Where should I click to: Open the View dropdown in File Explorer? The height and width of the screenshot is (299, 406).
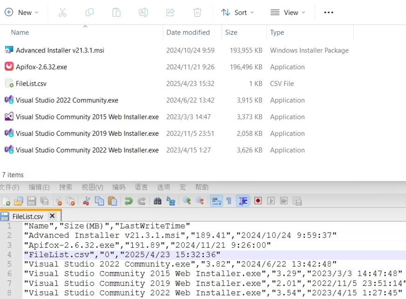[x=288, y=13]
